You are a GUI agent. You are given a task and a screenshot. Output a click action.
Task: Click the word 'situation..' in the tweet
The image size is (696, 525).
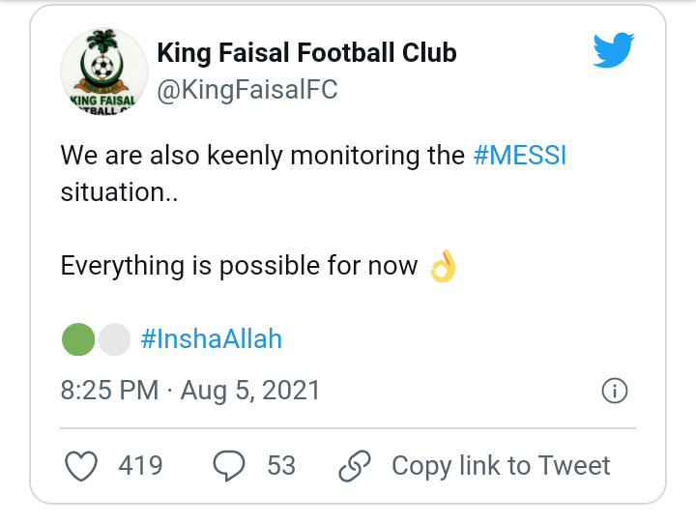pyautogui.click(x=120, y=191)
